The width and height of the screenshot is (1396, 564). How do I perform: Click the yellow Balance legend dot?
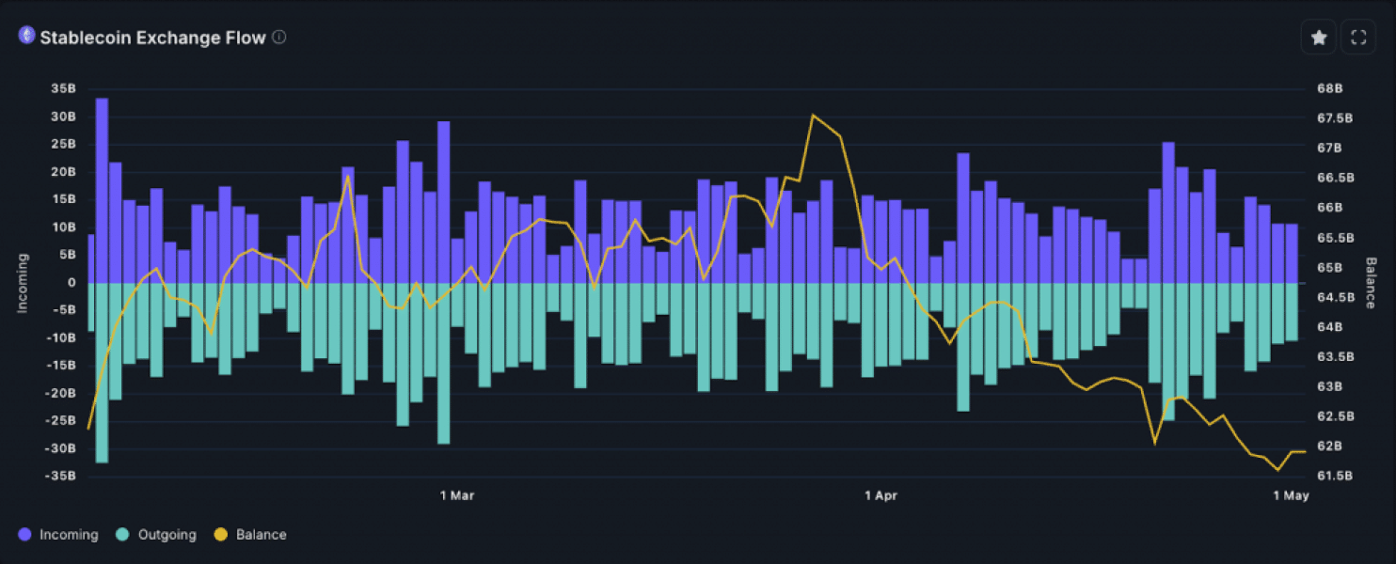pyautogui.click(x=221, y=535)
